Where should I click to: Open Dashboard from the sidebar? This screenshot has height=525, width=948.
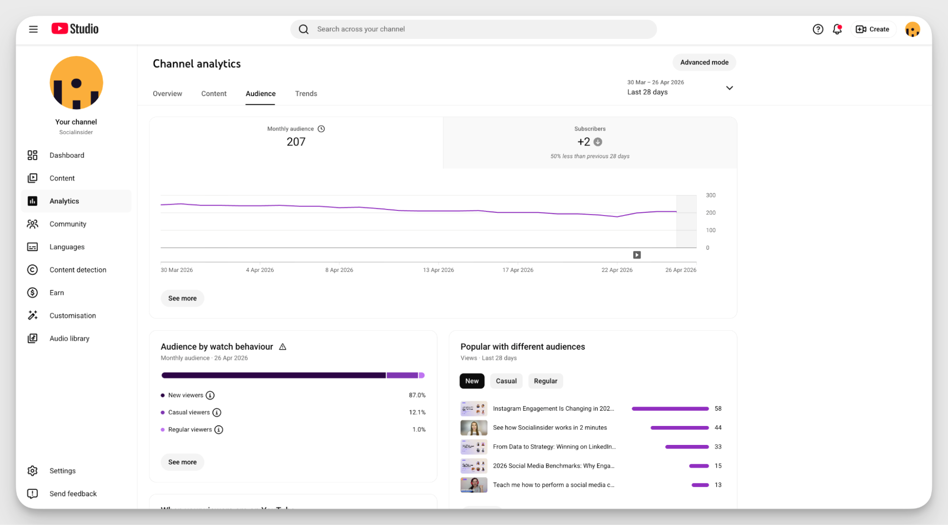(x=76, y=155)
